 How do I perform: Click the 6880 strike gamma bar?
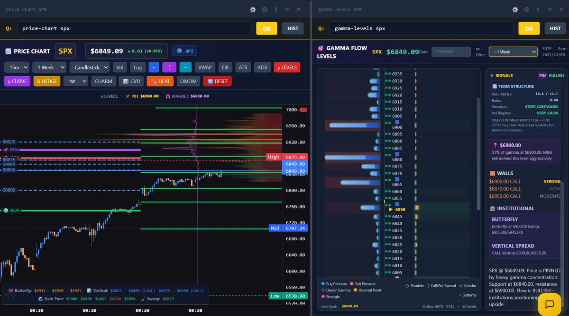coord(352,158)
